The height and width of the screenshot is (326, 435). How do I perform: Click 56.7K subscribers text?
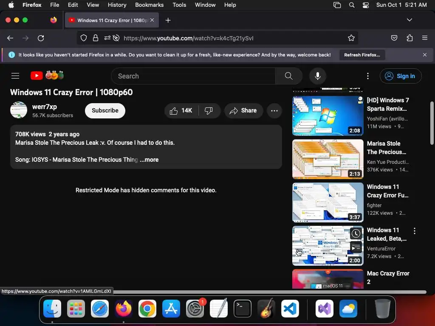coord(52,115)
